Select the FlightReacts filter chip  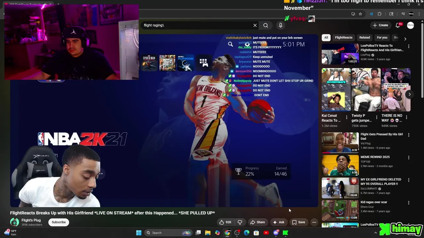(344, 38)
